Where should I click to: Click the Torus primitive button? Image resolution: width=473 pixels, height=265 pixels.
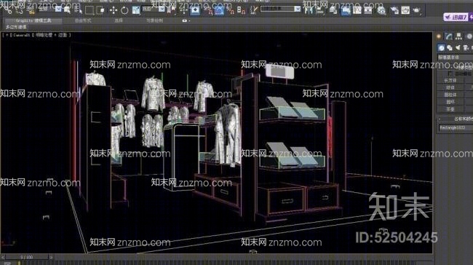tap(450, 102)
